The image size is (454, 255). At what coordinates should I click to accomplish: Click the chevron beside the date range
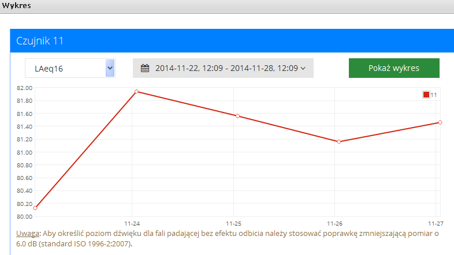click(x=303, y=69)
